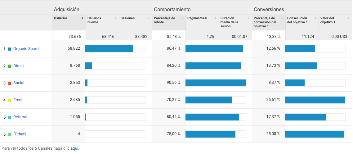Open the Social channel details

[x=19, y=83]
